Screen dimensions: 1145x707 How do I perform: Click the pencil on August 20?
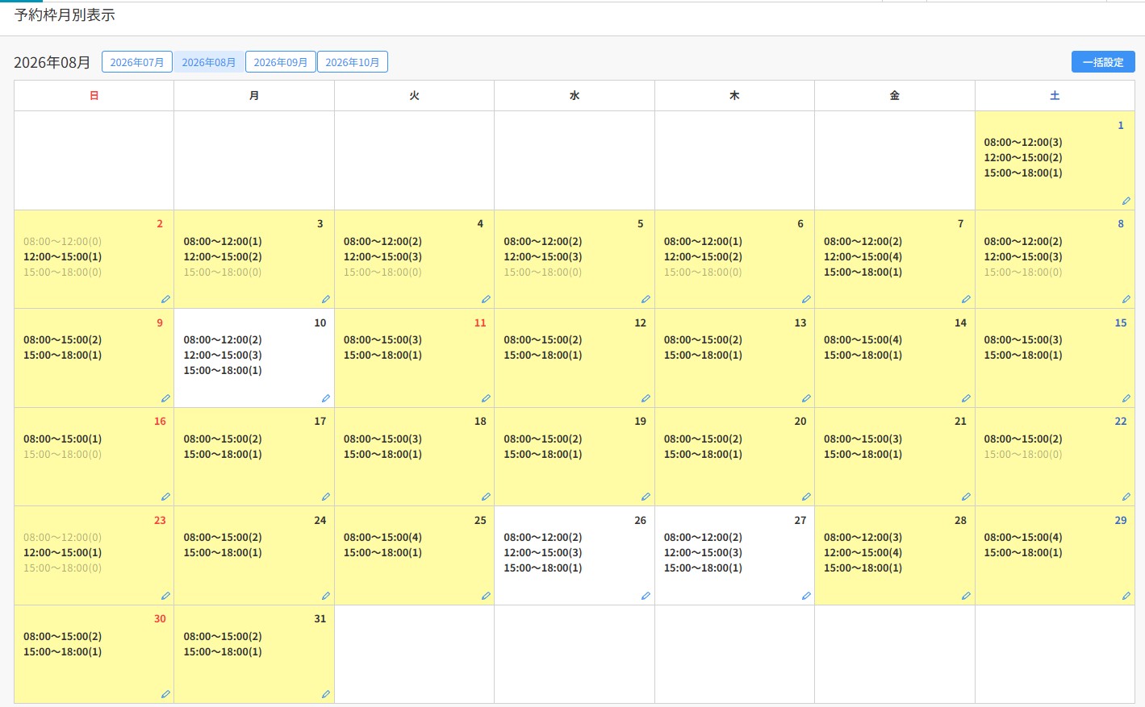805,497
